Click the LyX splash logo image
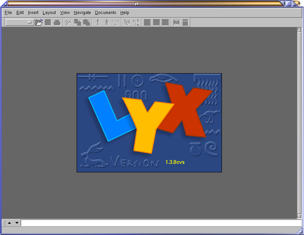The image size is (304, 235). click(149, 123)
